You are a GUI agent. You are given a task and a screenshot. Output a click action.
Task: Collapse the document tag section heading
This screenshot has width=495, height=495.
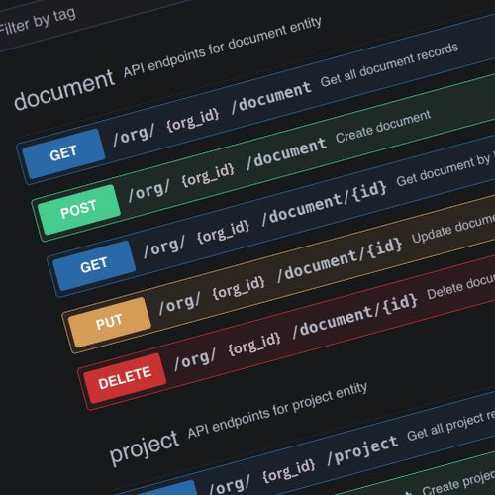(x=64, y=90)
